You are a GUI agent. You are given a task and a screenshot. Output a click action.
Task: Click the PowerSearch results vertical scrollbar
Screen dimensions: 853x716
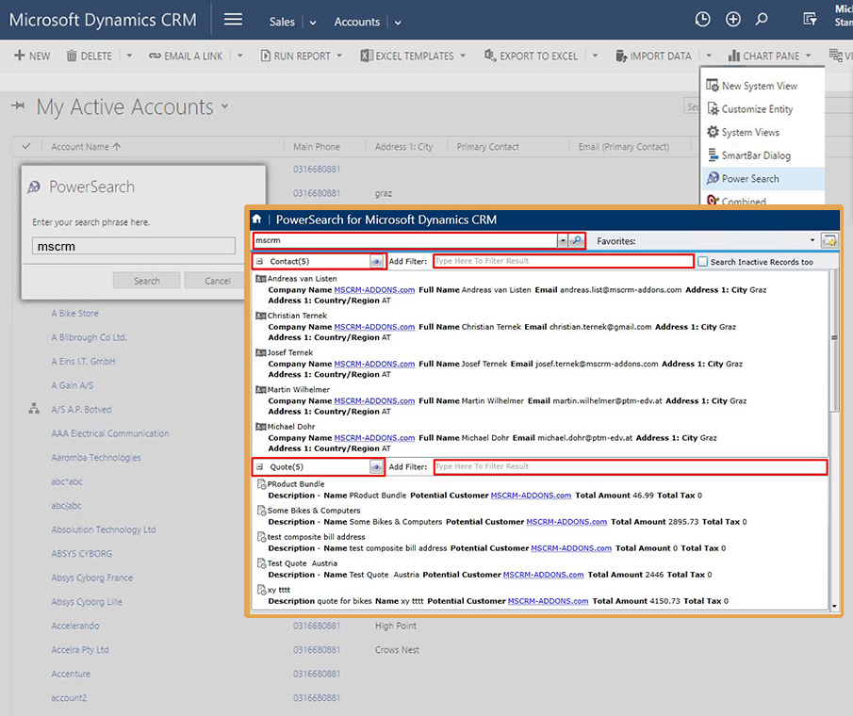(834, 341)
